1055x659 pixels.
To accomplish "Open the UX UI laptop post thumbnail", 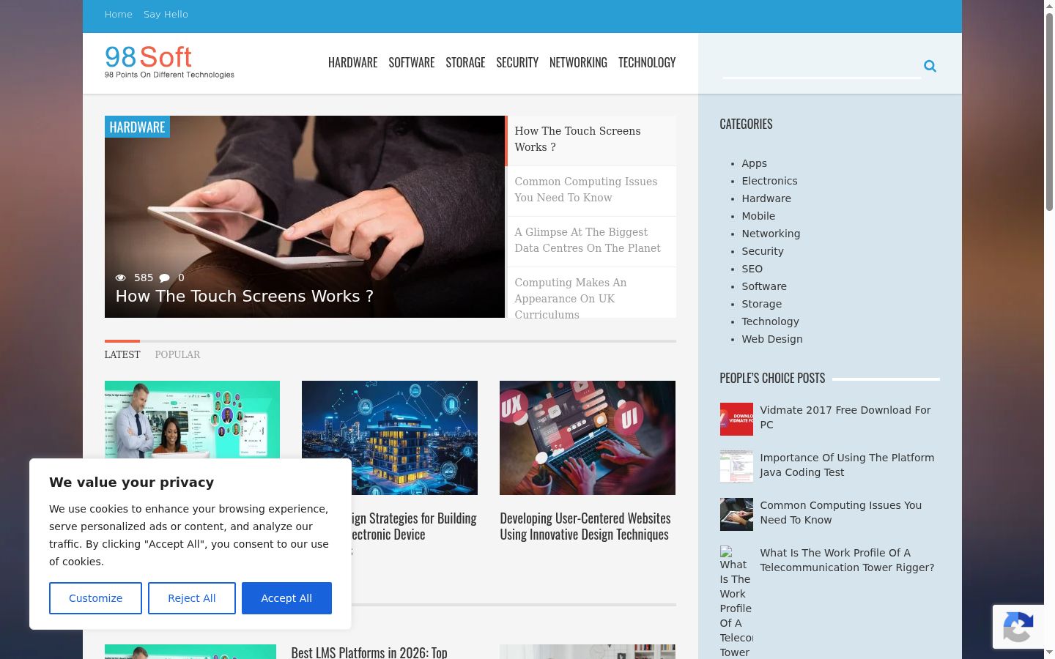I will pos(588,438).
